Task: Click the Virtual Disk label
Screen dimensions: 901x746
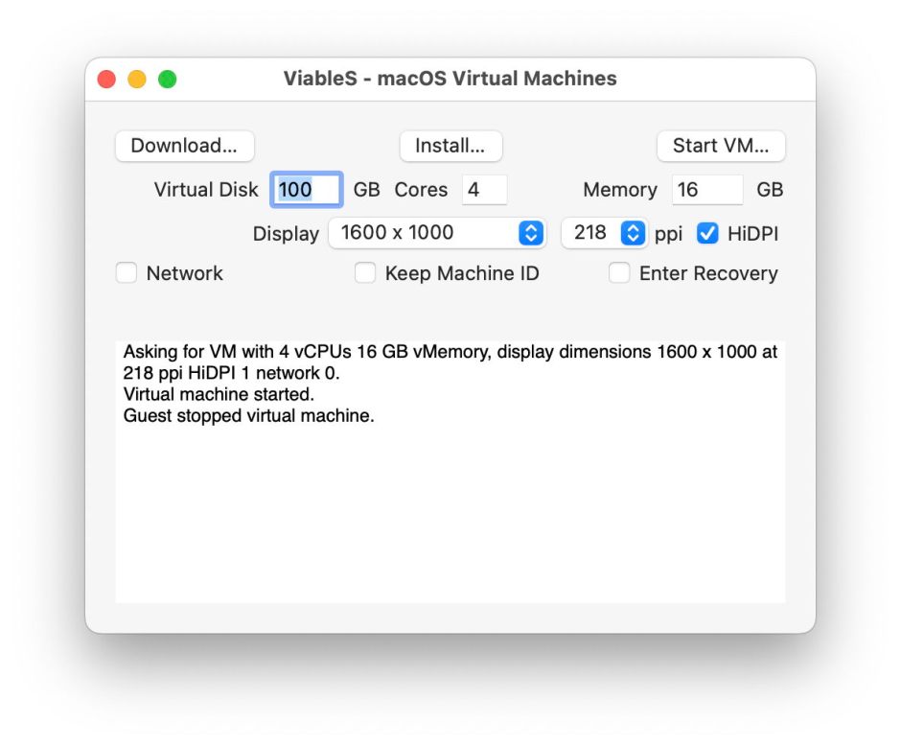Action: [206, 190]
